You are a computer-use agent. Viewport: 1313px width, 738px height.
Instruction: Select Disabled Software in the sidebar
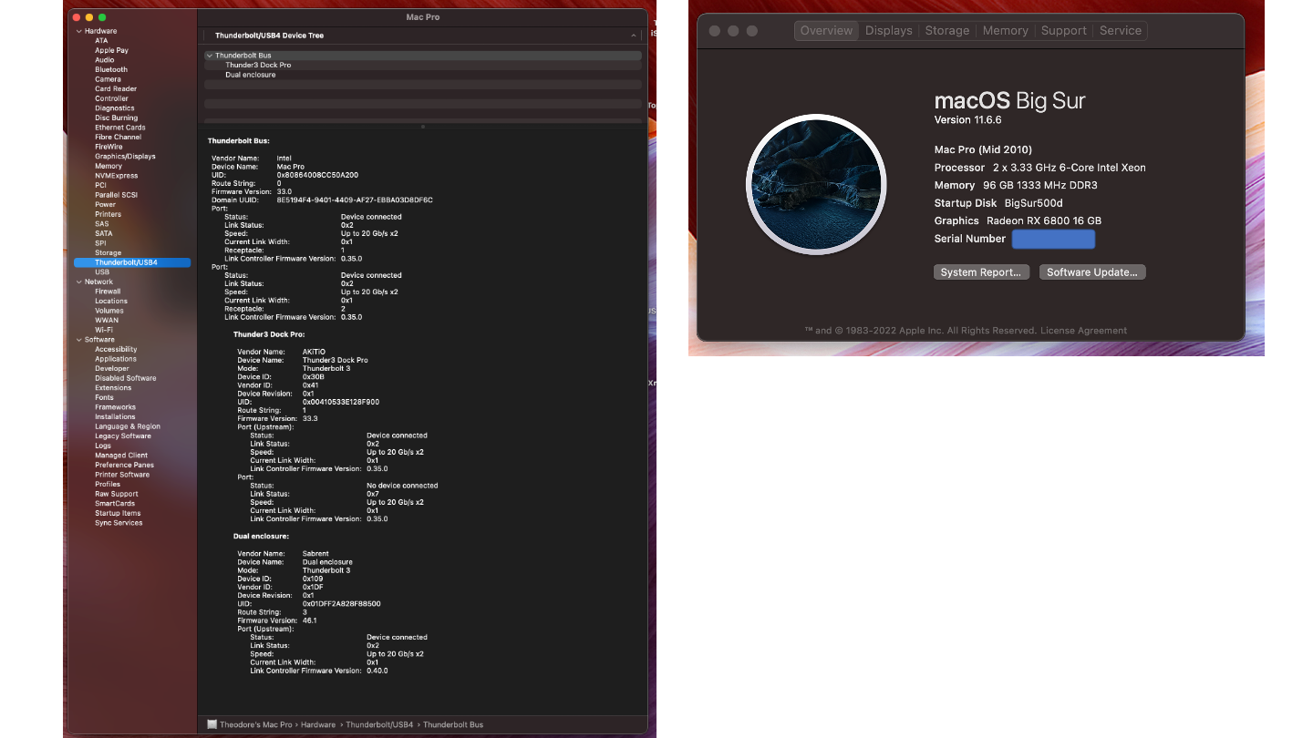click(126, 378)
